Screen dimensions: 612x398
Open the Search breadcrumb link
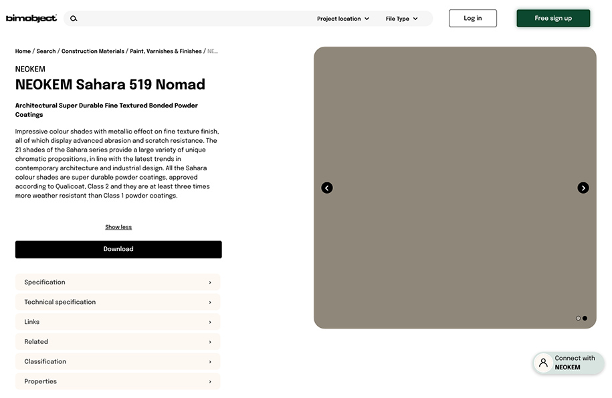(x=46, y=51)
